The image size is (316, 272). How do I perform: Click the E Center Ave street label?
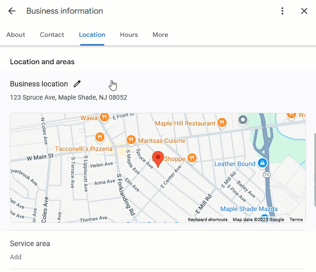click(171, 176)
